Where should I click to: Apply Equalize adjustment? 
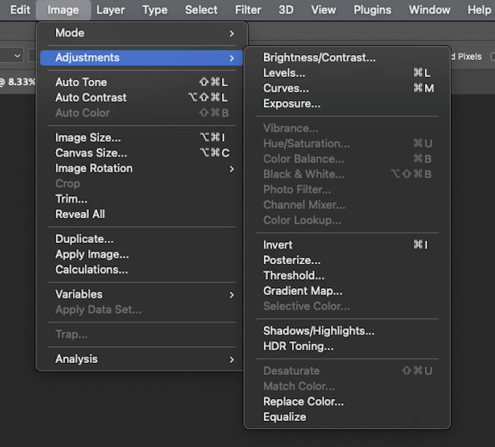click(347, 417)
